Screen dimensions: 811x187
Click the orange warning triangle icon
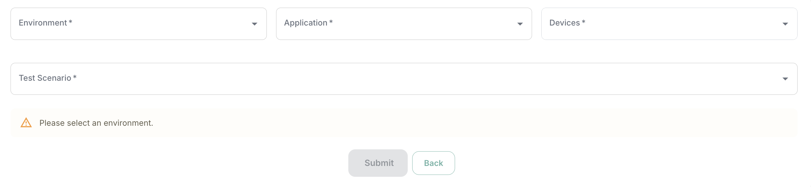click(x=26, y=123)
